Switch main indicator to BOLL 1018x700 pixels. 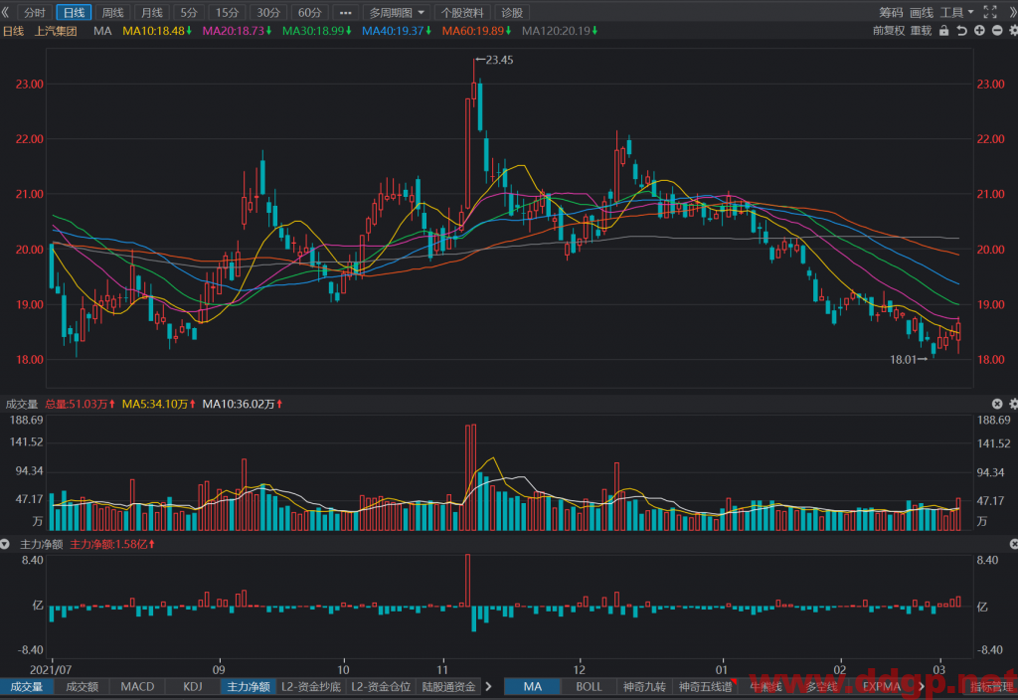coord(589,686)
